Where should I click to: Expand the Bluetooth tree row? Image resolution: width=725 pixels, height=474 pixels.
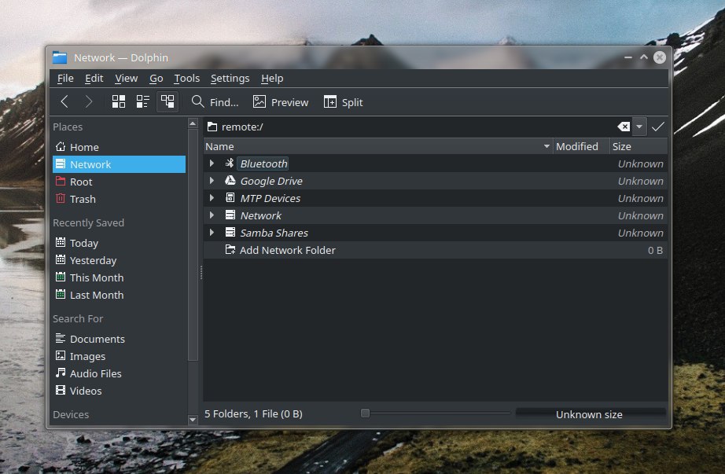(x=212, y=164)
